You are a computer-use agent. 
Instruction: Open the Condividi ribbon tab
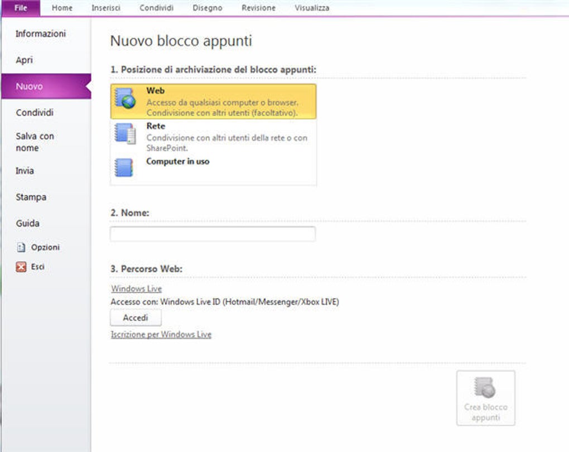[x=156, y=8]
